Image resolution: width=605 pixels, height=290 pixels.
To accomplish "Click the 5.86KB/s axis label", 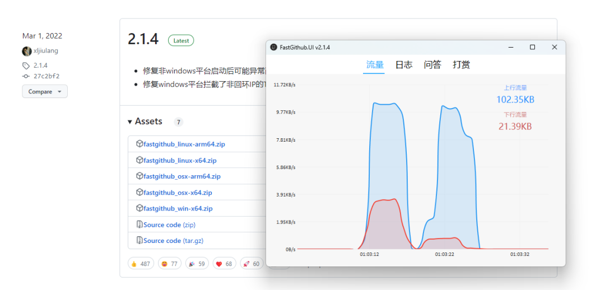I will [286, 167].
